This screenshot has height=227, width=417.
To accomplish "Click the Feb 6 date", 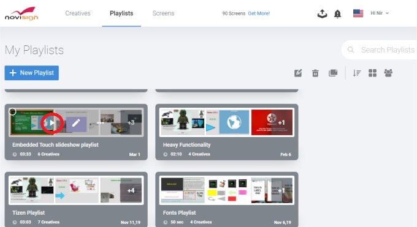I will [x=286, y=154].
